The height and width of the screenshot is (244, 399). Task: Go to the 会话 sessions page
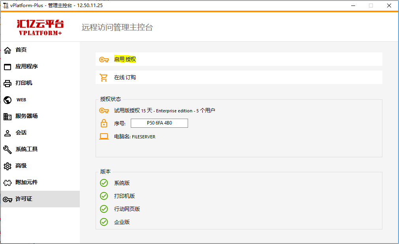coord(21,133)
